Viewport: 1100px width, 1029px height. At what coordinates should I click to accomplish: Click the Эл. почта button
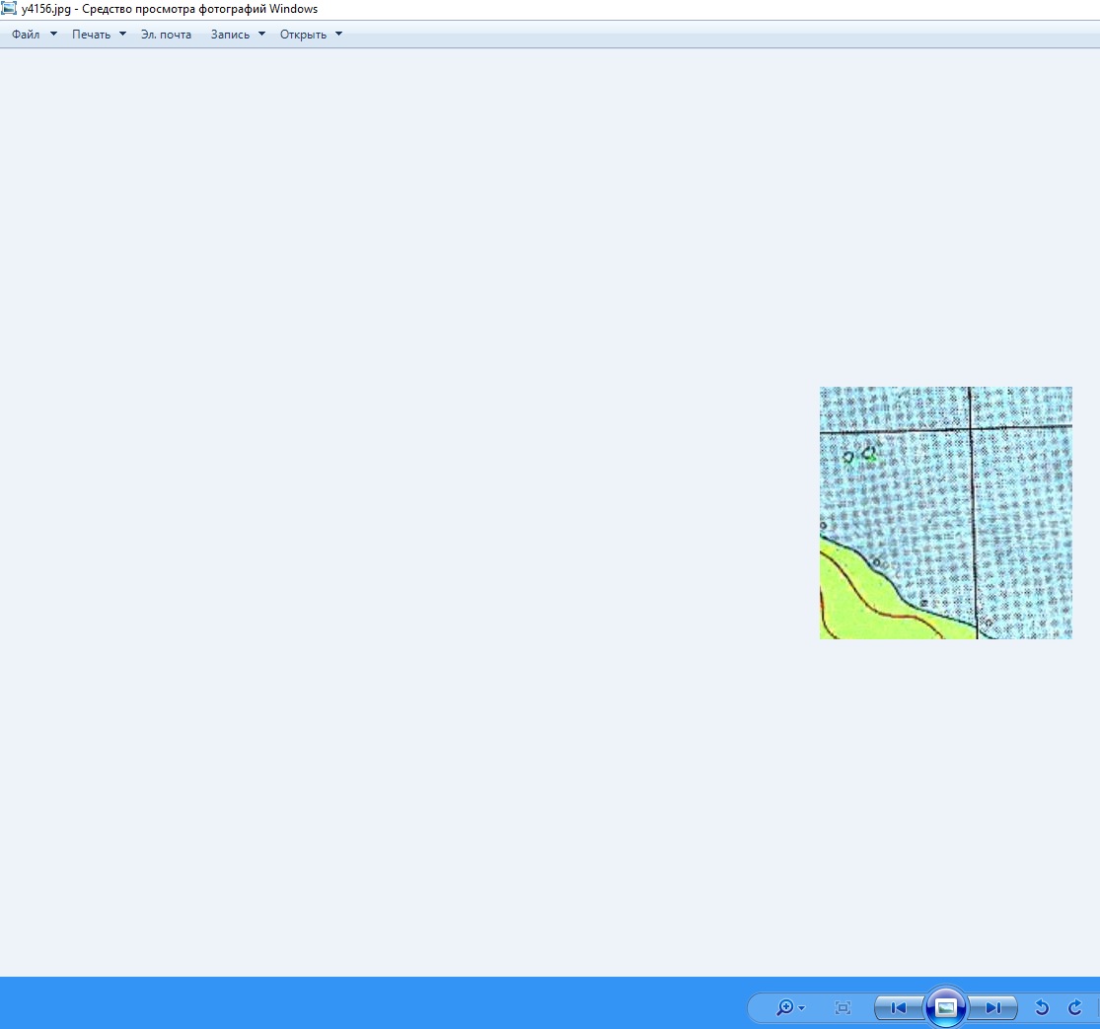pyautogui.click(x=166, y=35)
